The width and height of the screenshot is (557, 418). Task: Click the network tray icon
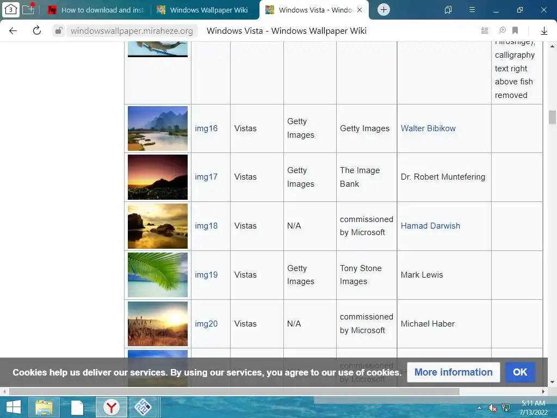[x=506, y=408]
